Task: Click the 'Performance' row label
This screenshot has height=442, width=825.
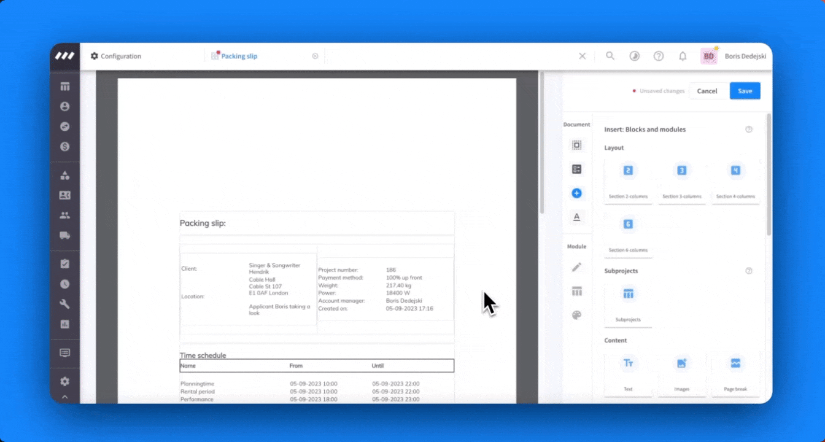Action: 196,399
